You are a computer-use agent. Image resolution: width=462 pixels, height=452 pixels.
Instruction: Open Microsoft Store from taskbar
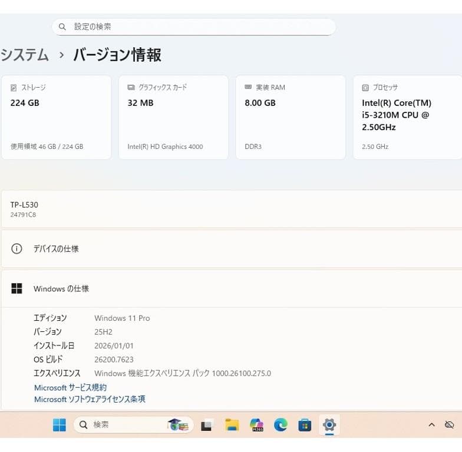(x=305, y=425)
